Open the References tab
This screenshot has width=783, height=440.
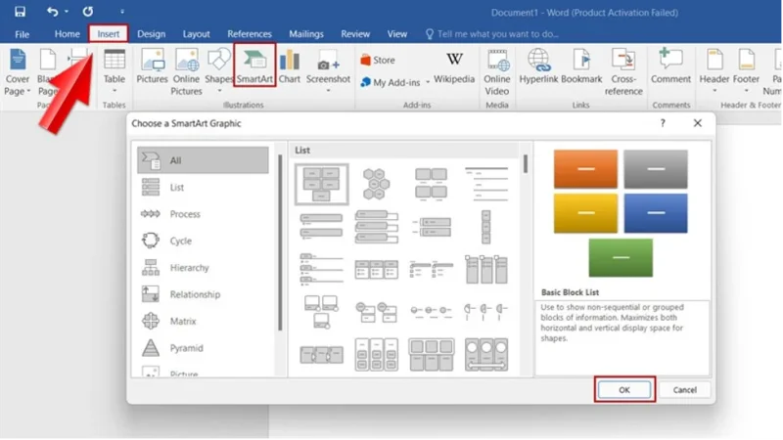250,34
